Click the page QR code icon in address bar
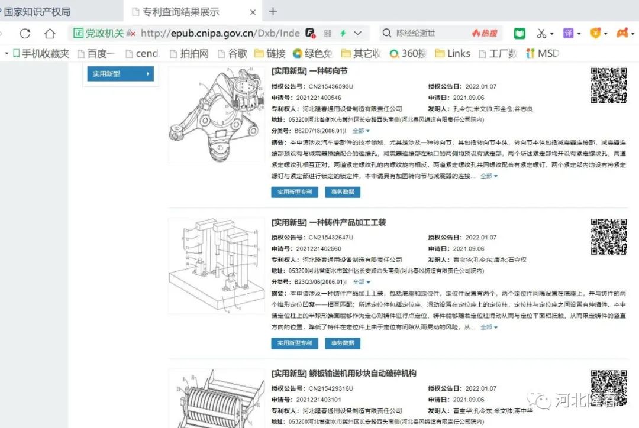The image size is (639, 428). pyautogui.click(x=328, y=33)
